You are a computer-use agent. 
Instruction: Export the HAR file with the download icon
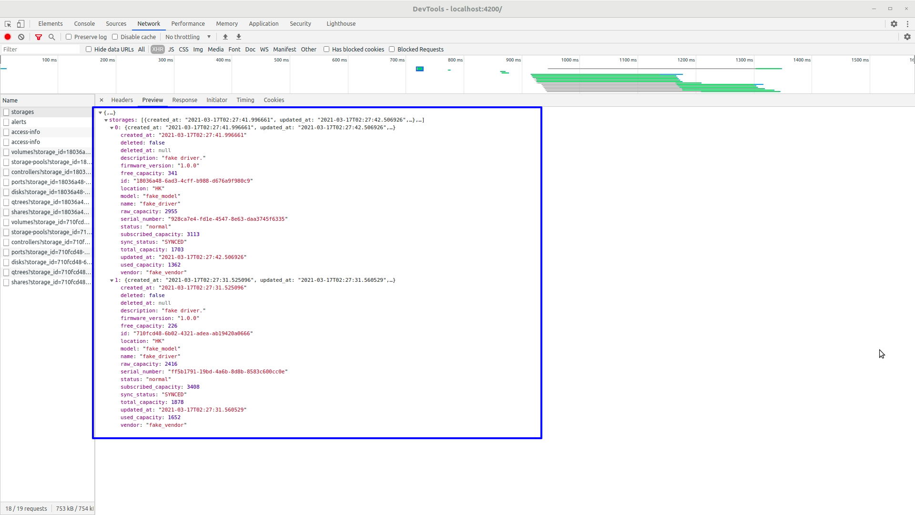(238, 37)
